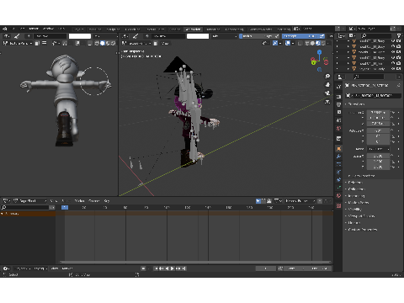
Task: Open the Output properties tab
Action: tap(339, 104)
